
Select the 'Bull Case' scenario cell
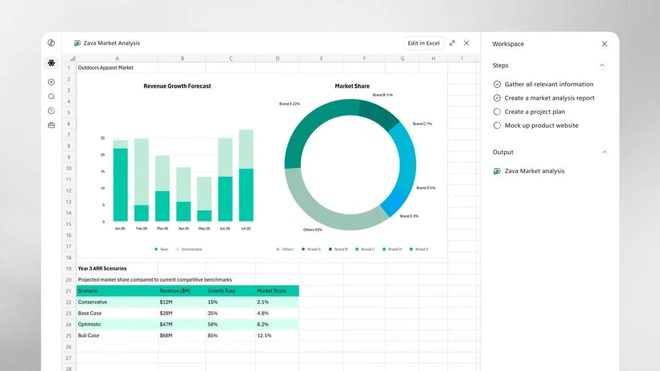117,335
